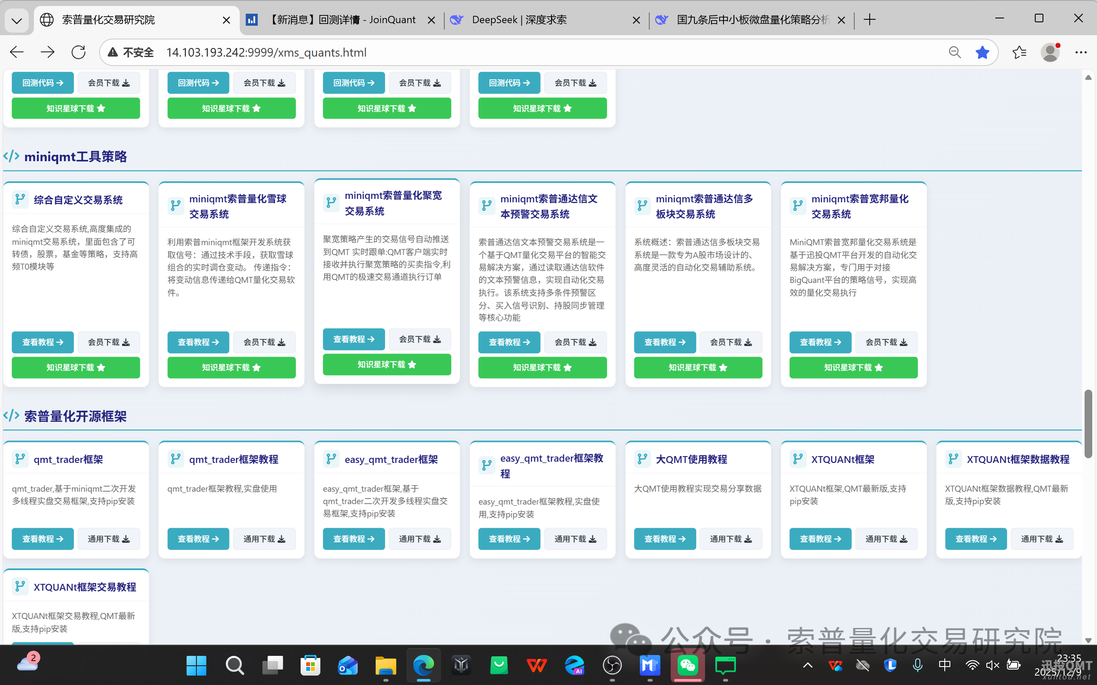
Task: Open WeChat from the taskbar
Action: coord(687,666)
